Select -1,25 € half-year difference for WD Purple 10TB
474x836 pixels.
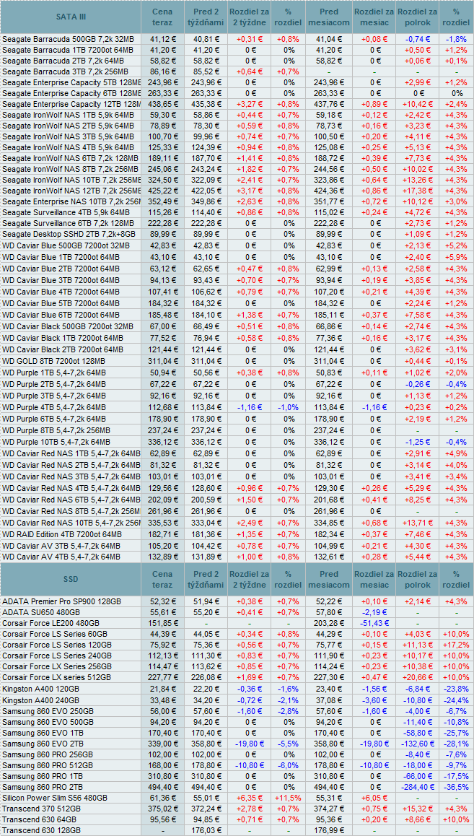click(x=418, y=441)
